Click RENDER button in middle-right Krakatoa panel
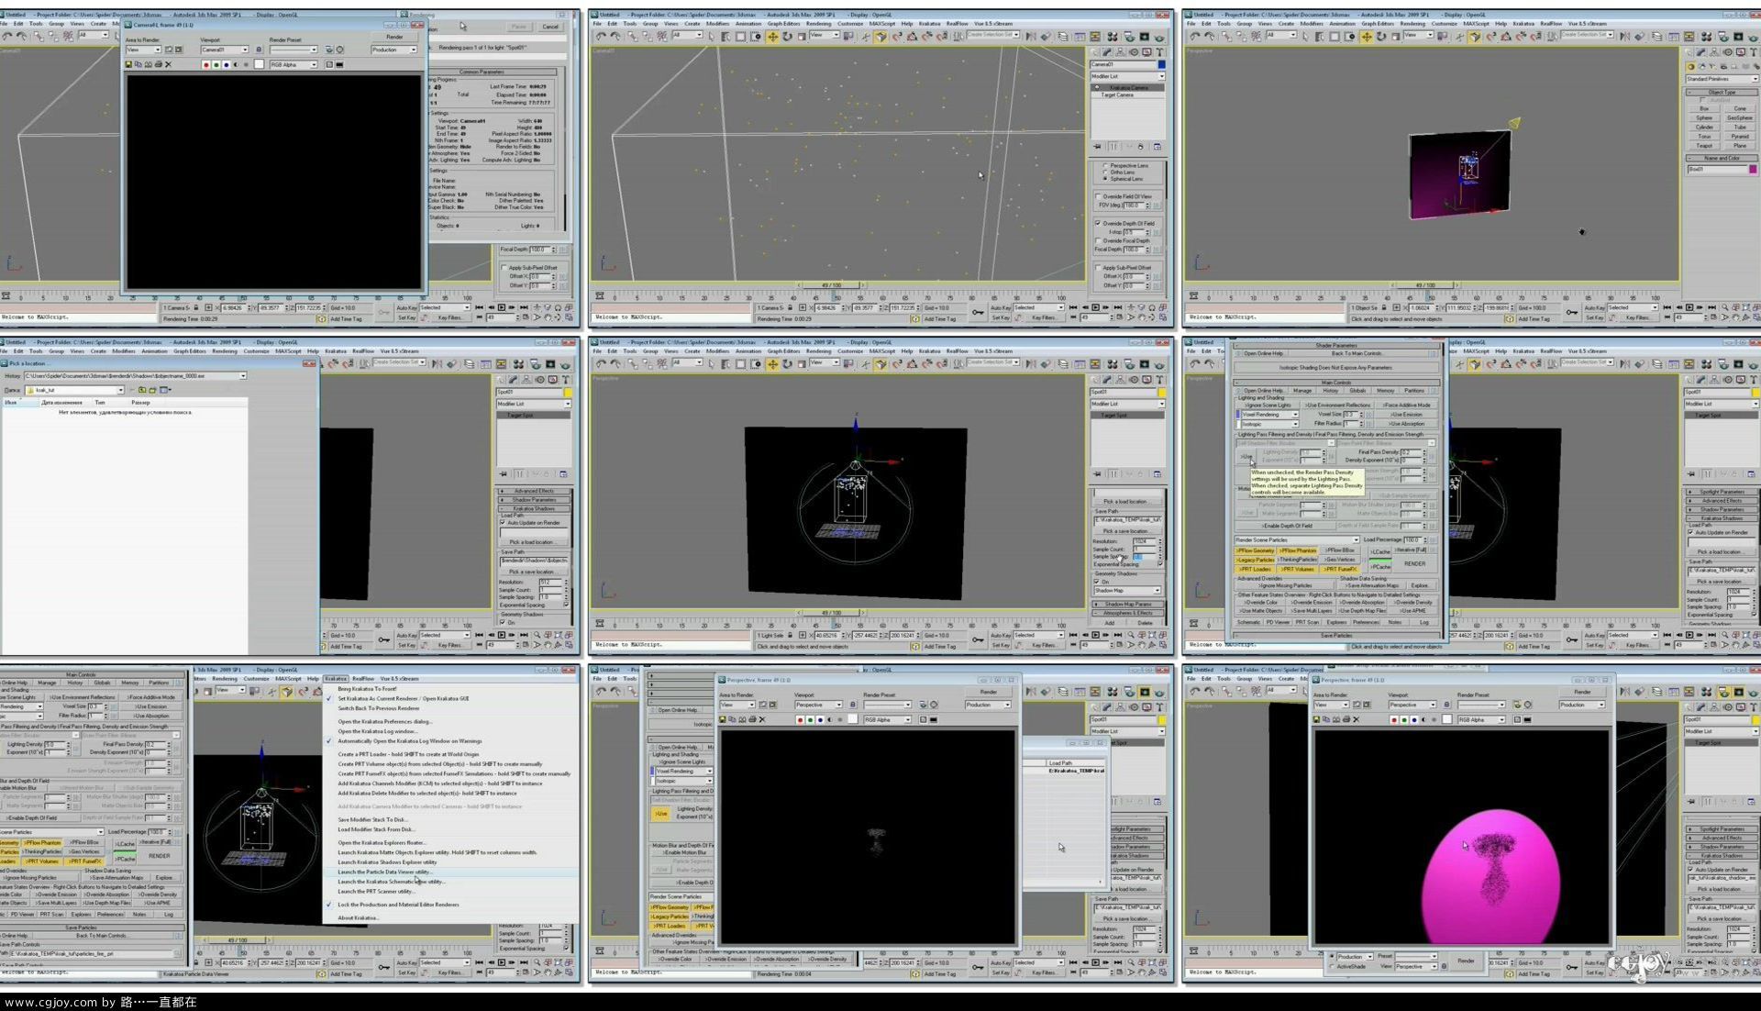The image size is (1761, 1011). [x=1414, y=563]
